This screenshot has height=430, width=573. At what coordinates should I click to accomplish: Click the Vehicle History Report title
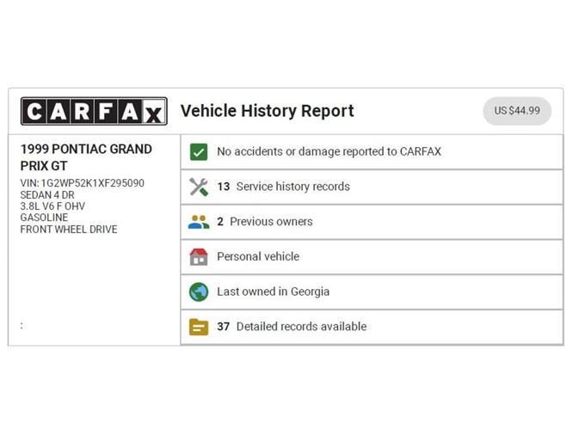tap(267, 111)
